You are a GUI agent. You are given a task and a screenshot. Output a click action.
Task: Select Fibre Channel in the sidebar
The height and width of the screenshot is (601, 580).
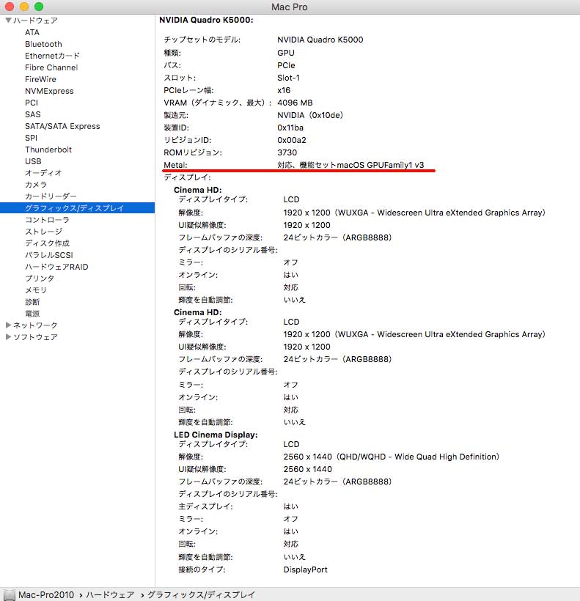(51, 67)
